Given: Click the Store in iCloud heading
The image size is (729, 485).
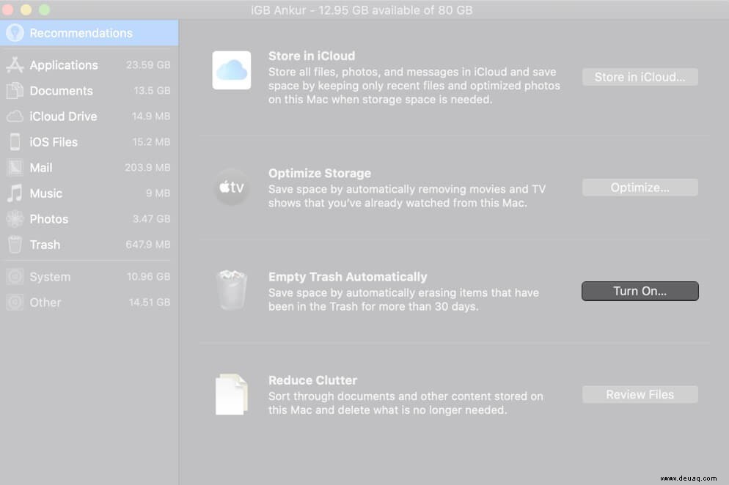Looking at the screenshot, I should 312,56.
